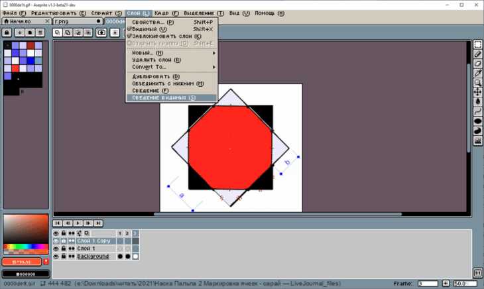Screen dimensions: 484x289
Task: Select the Eyedropper tool
Action: (x=478, y=73)
